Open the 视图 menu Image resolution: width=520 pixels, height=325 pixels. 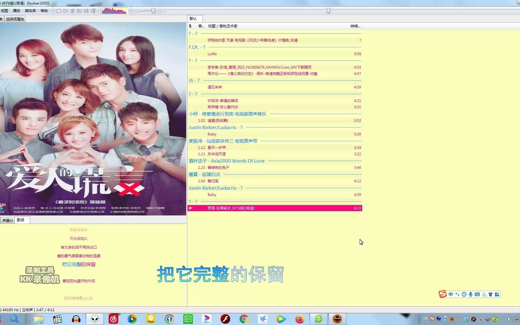pyautogui.click(x=5, y=11)
